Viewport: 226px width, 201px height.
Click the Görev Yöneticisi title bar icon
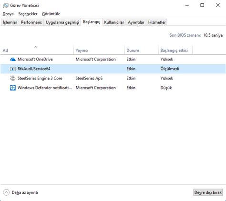click(6, 6)
